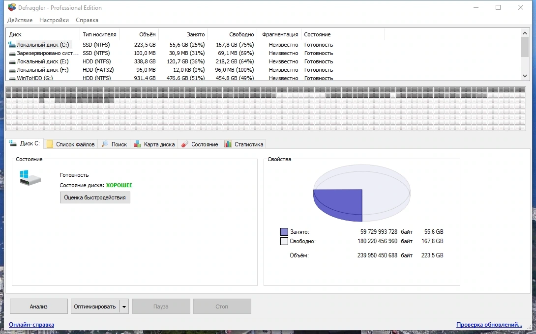Select the Локальный диск (C:) row name
Image resolution: width=536 pixels, height=334 pixels.
(43, 45)
